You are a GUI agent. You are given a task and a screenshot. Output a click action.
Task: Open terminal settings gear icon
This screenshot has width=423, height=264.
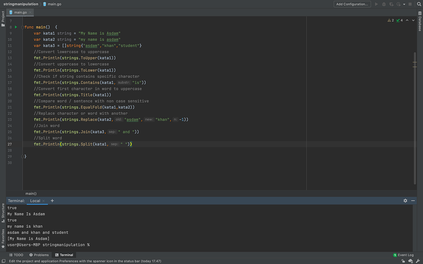point(405,201)
